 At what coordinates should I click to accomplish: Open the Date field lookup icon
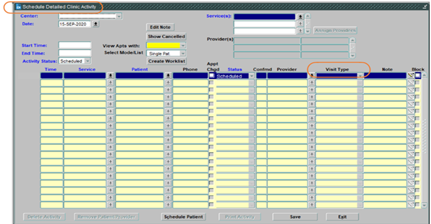click(x=96, y=24)
